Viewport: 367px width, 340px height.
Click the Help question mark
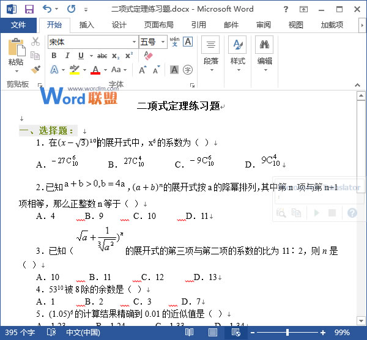point(286,9)
